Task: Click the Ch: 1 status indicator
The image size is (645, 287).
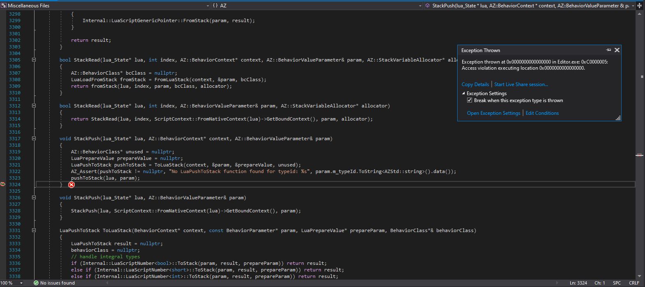Action: (600, 283)
